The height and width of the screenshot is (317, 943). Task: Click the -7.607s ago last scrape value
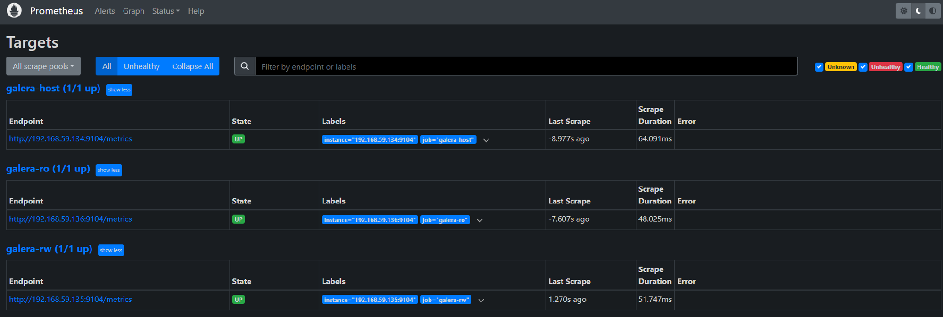569,219
